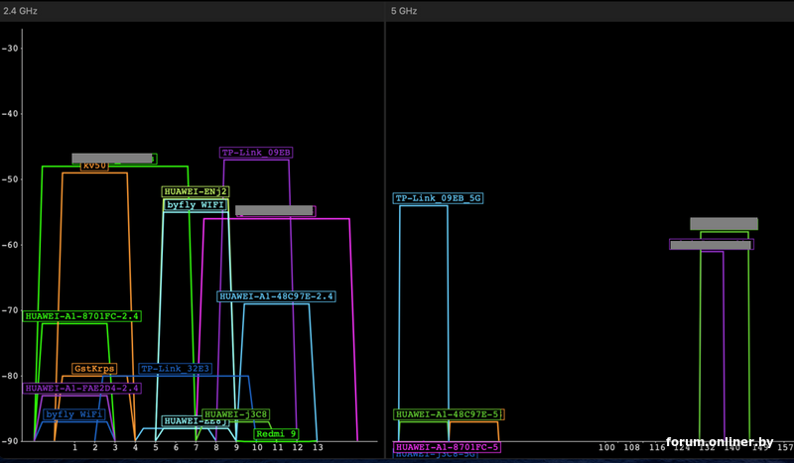Screen dimensions: 794x463
Task: Click the HUAWEI-A1-FAE2D4-2.4 purple label
Action: [x=81, y=389]
